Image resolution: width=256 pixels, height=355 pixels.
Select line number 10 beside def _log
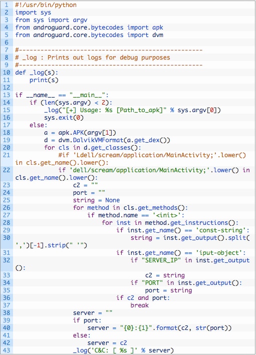[7, 73]
